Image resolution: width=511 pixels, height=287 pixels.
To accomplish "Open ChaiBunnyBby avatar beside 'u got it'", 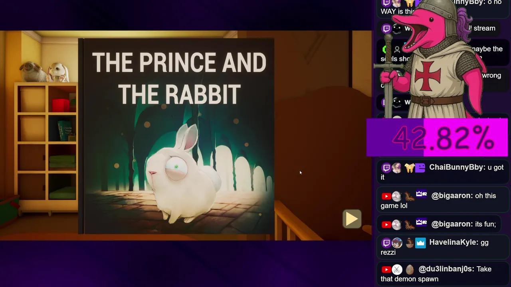I will 396,168.
